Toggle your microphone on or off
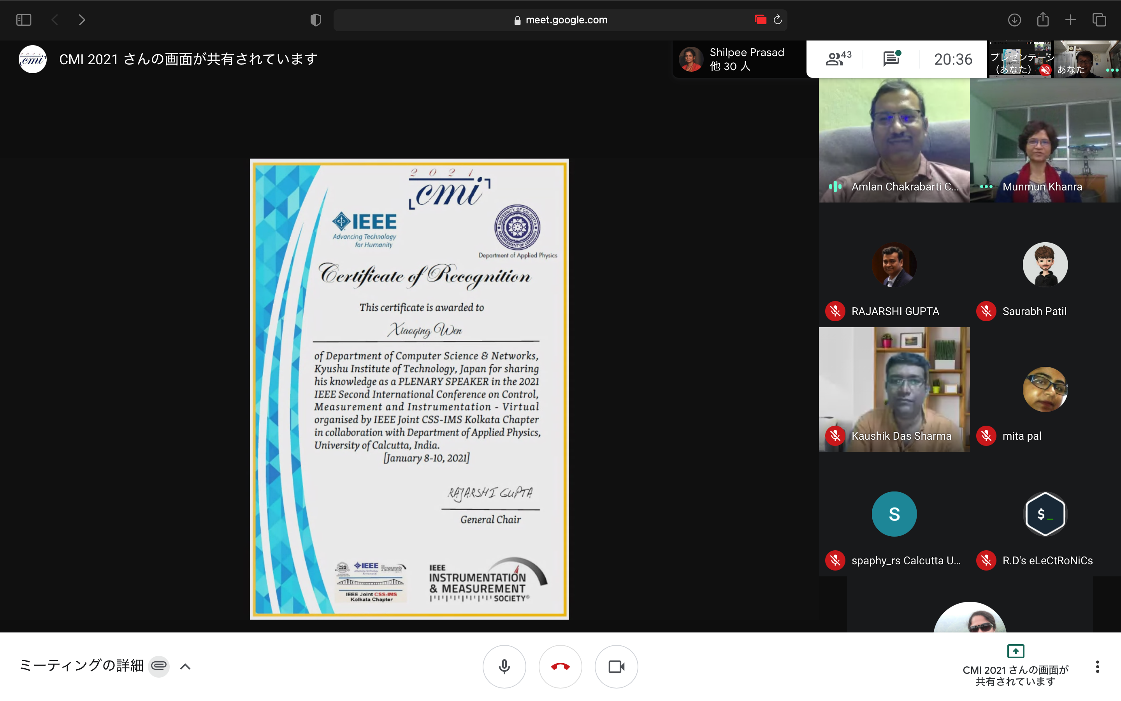 [504, 667]
